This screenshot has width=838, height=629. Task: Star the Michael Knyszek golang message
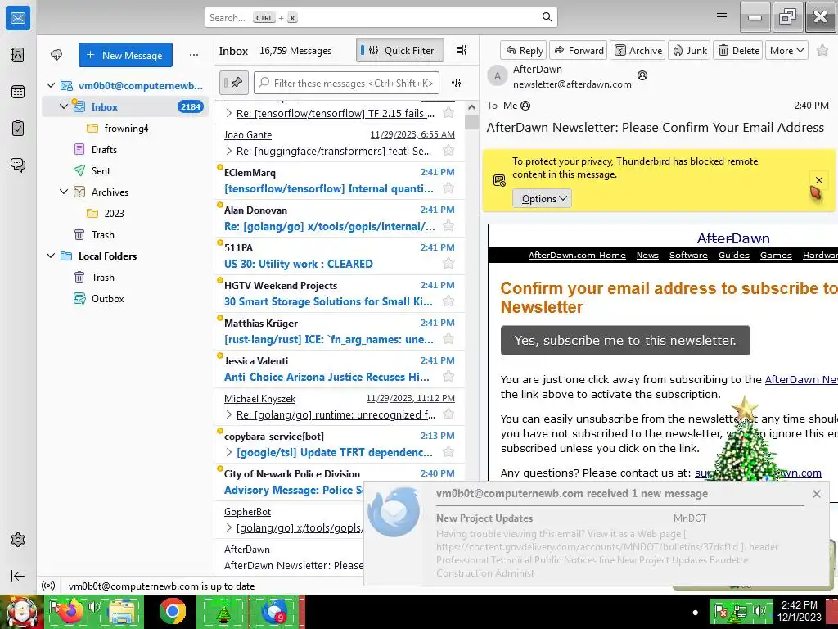tap(448, 414)
